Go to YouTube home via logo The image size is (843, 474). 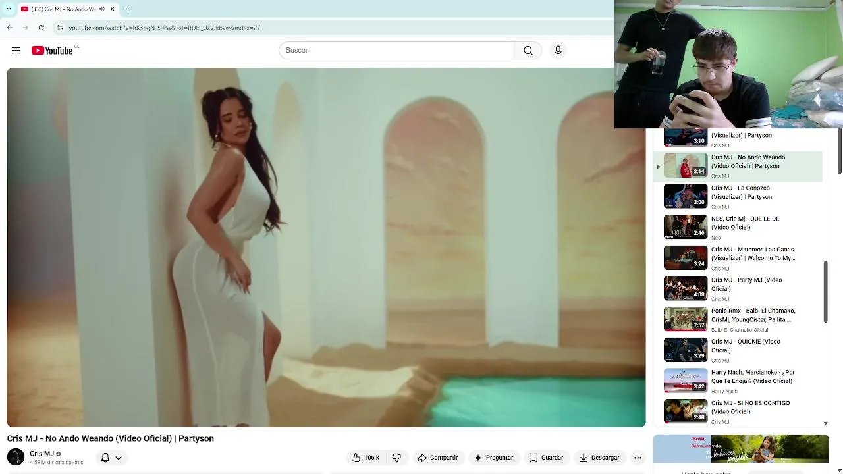tap(52, 51)
